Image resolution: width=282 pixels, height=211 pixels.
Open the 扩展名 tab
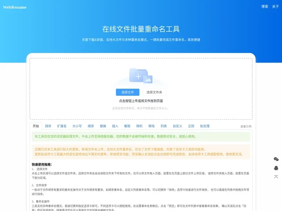tap(62, 126)
